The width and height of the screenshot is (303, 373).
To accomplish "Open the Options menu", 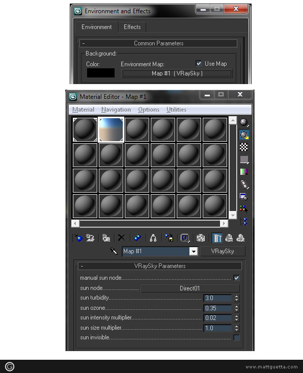I will [x=149, y=110].
